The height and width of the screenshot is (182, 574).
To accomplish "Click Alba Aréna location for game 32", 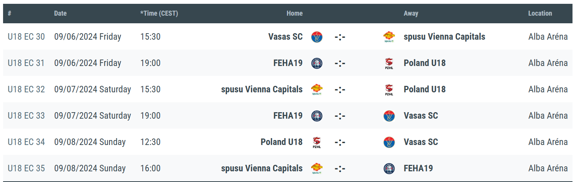I will 548,90.
